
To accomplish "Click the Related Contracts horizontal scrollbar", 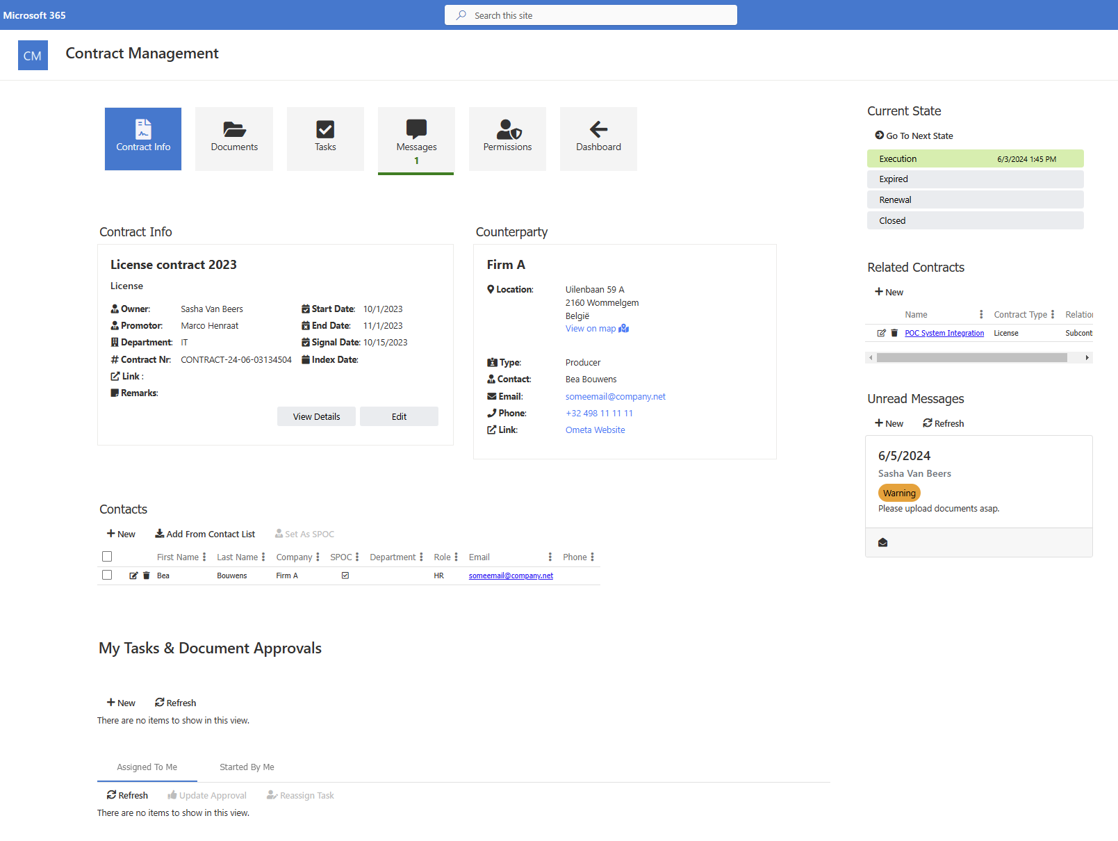I will click(971, 358).
